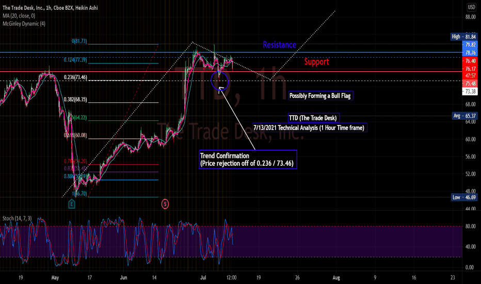Click the 'Jun' date on the time axis
Image resolution: width=481 pixels, height=284 pixels.
(x=124, y=278)
